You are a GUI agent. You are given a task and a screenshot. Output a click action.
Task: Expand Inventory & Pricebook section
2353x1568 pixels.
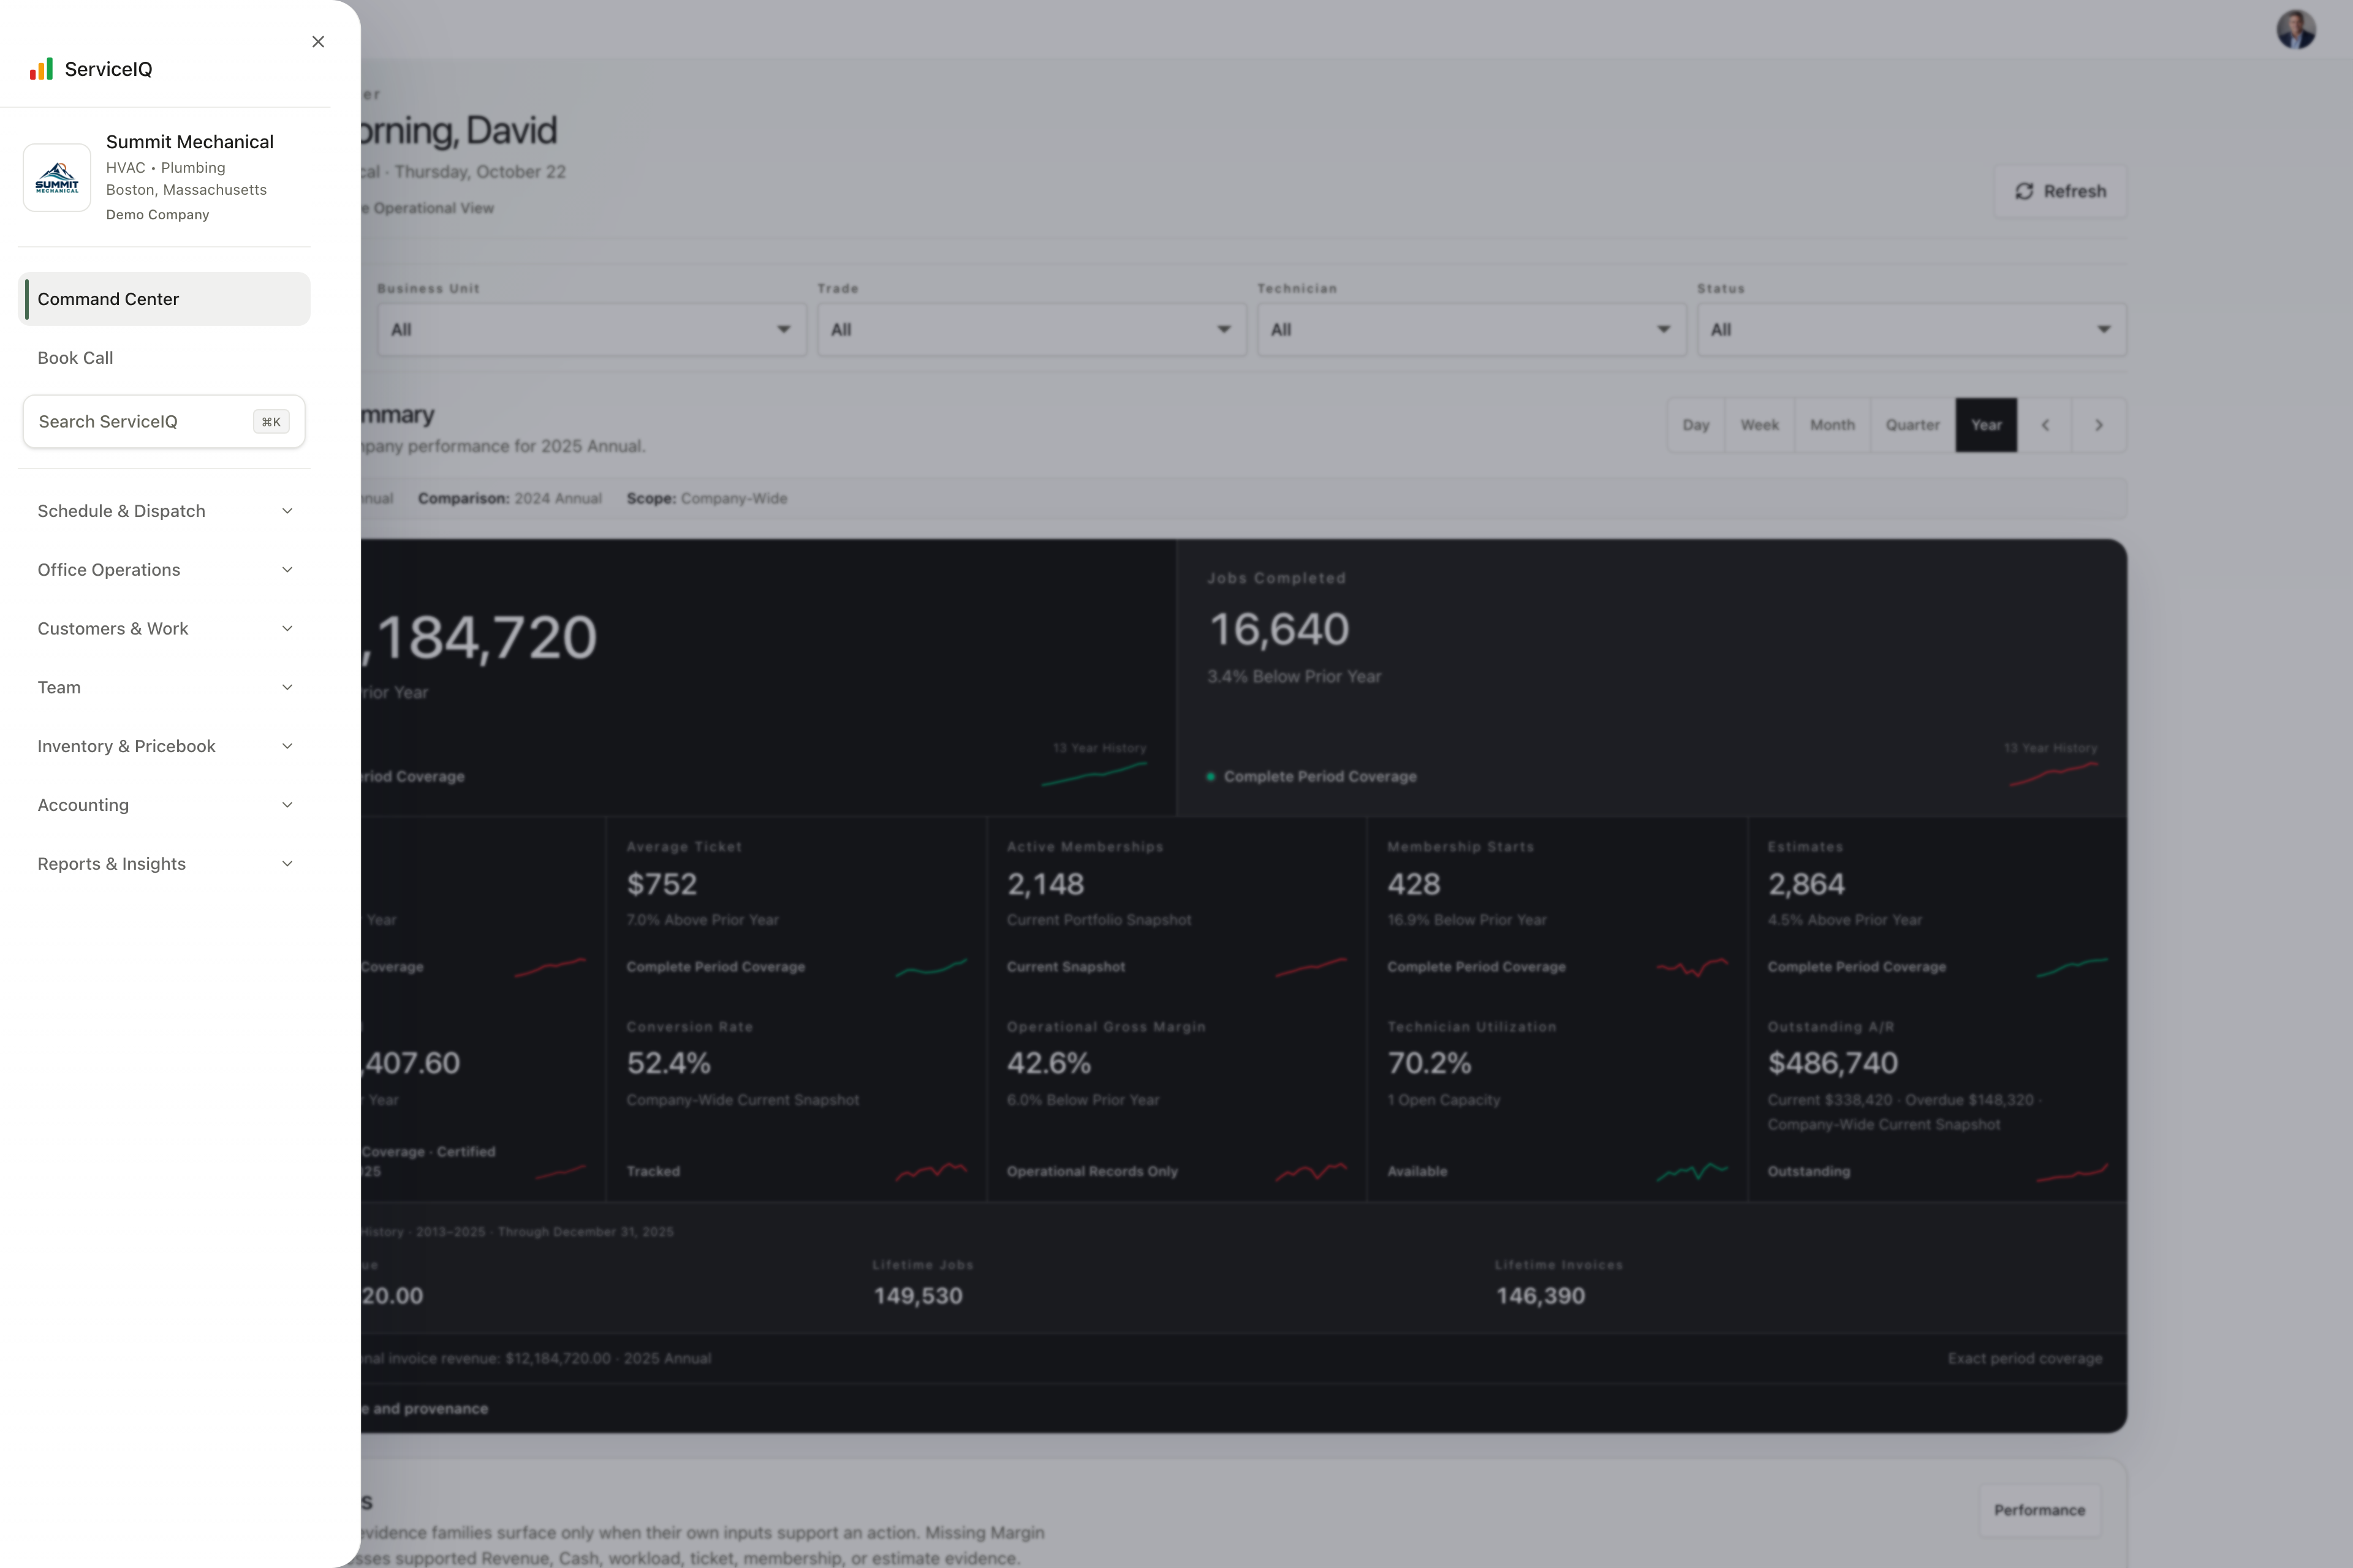164,746
